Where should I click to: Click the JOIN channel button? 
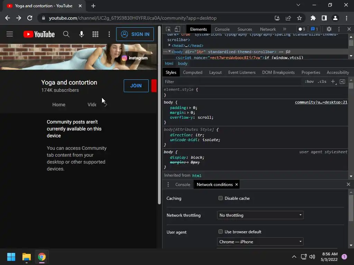(136, 86)
